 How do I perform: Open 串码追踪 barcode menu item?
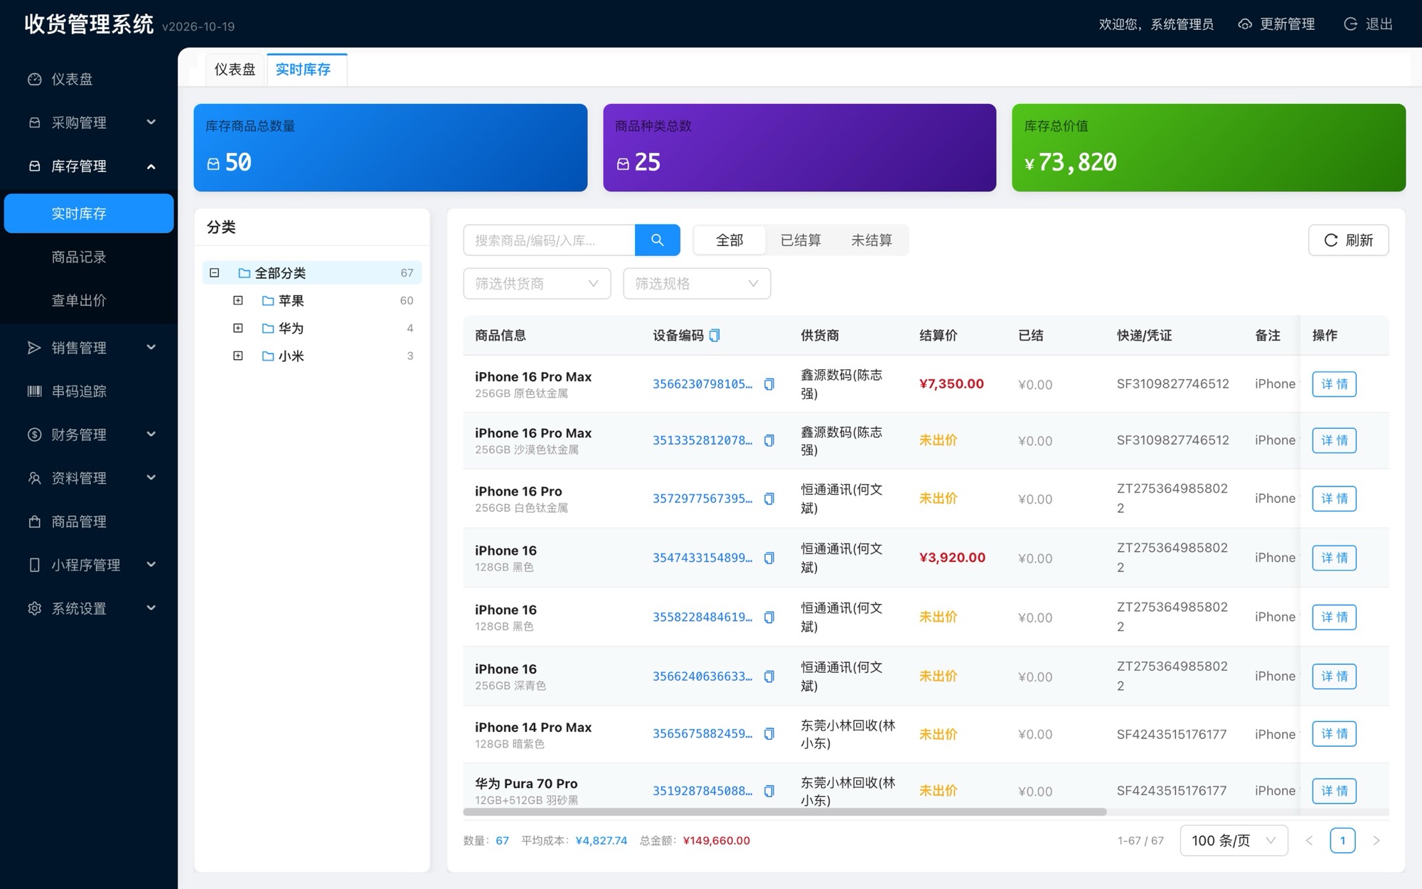tap(89, 391)
